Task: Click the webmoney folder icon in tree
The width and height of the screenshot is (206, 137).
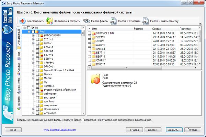Action: (41, 94)
